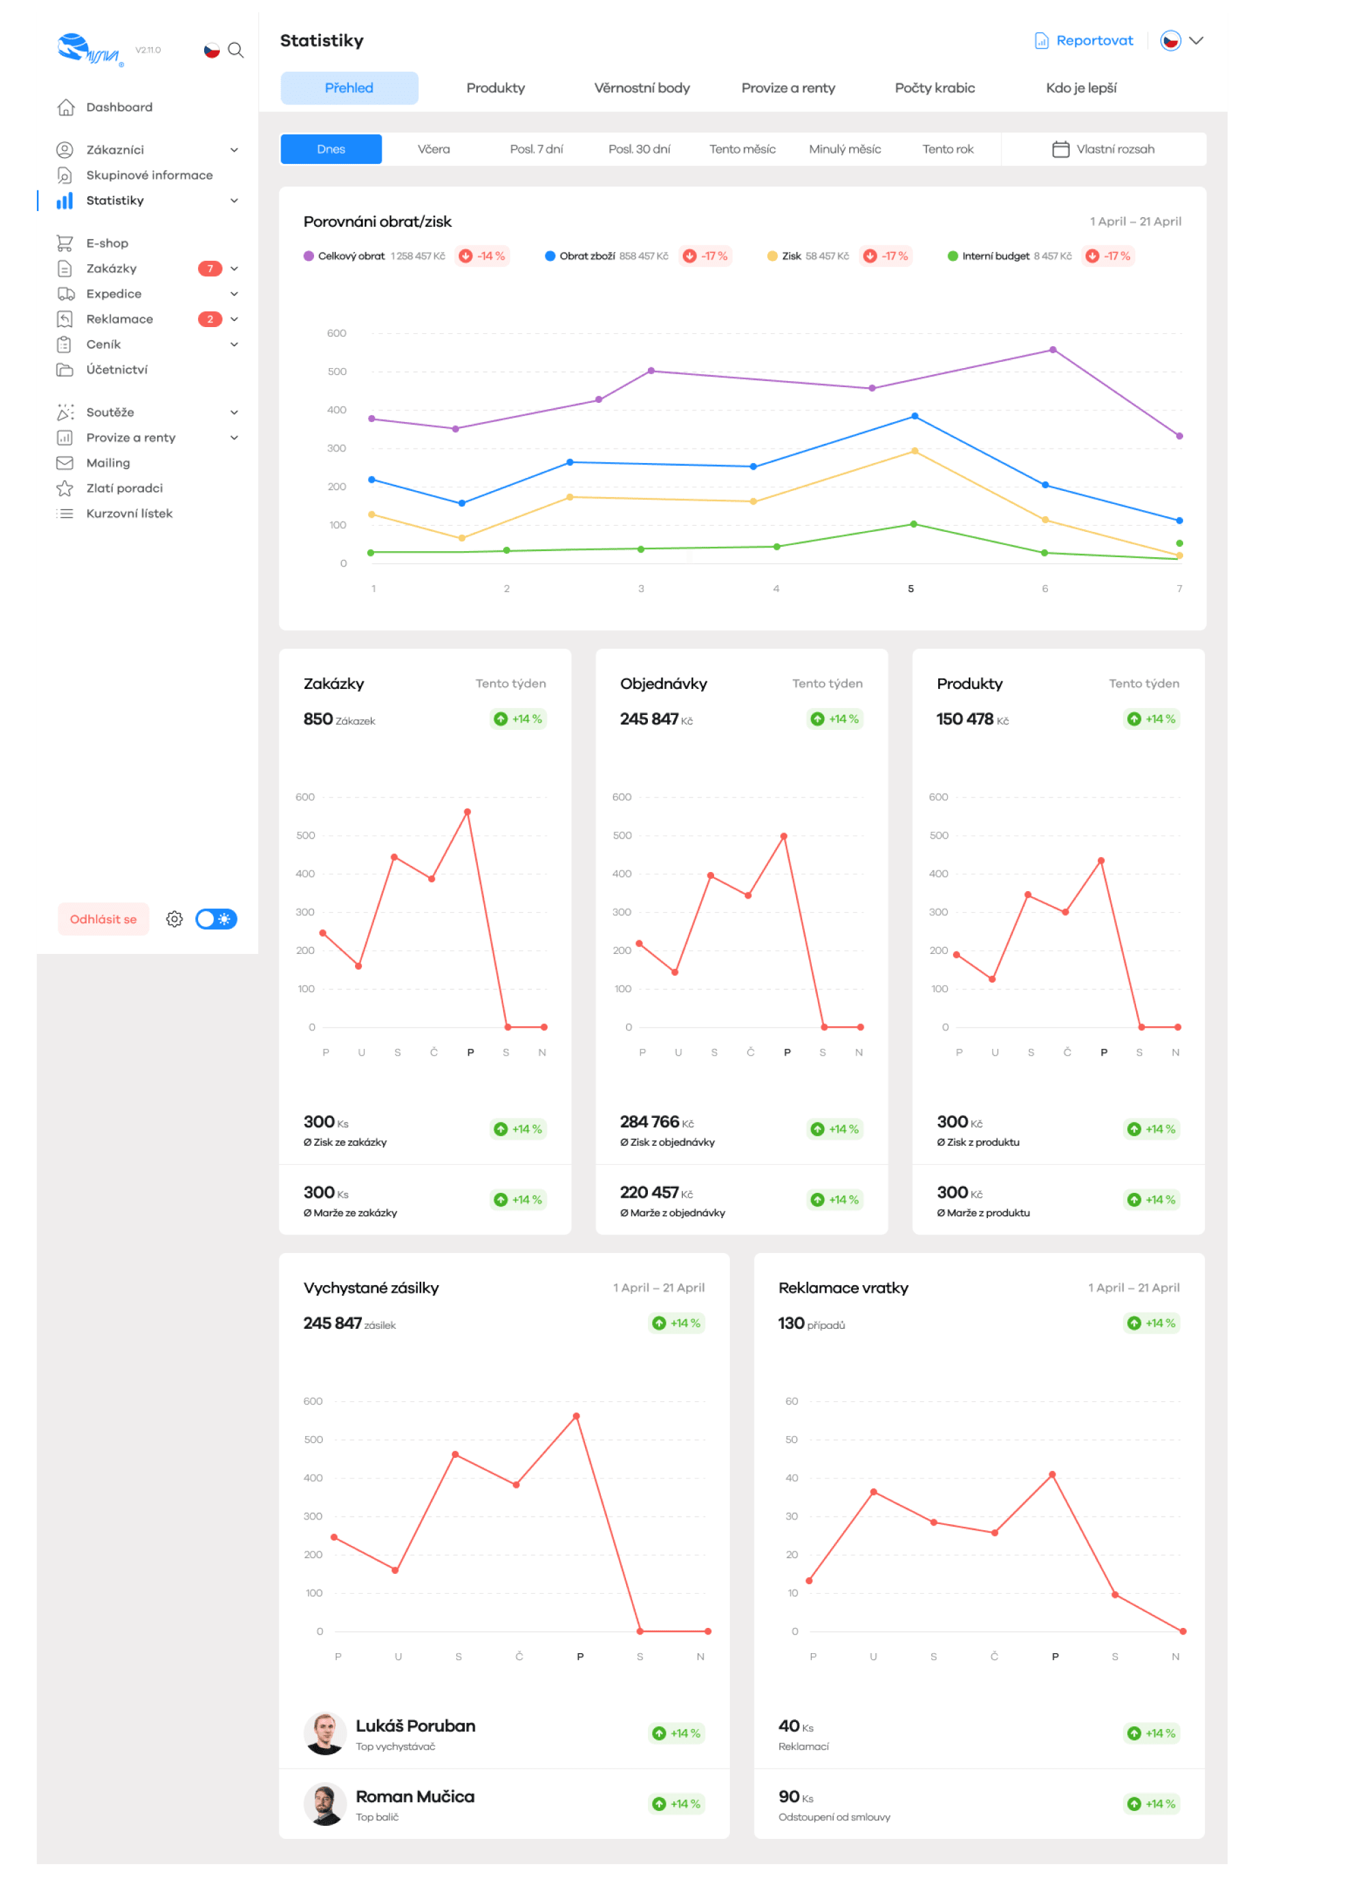Viewport: 1360px width, 1886px height.
Task: Click the Dashboard home icon
Action: (66, 107)
